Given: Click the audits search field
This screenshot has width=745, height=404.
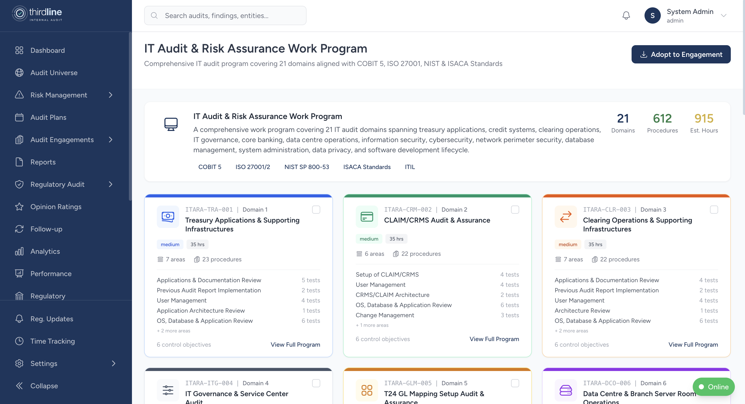Looking at the screenshot, I should click(x=225, y=15).
